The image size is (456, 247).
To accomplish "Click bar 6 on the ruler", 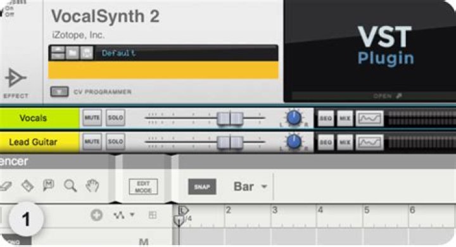I will click(412, 210).
